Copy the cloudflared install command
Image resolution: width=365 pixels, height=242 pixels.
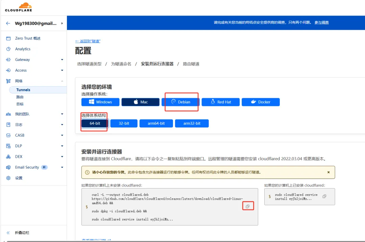coord(248,206)
